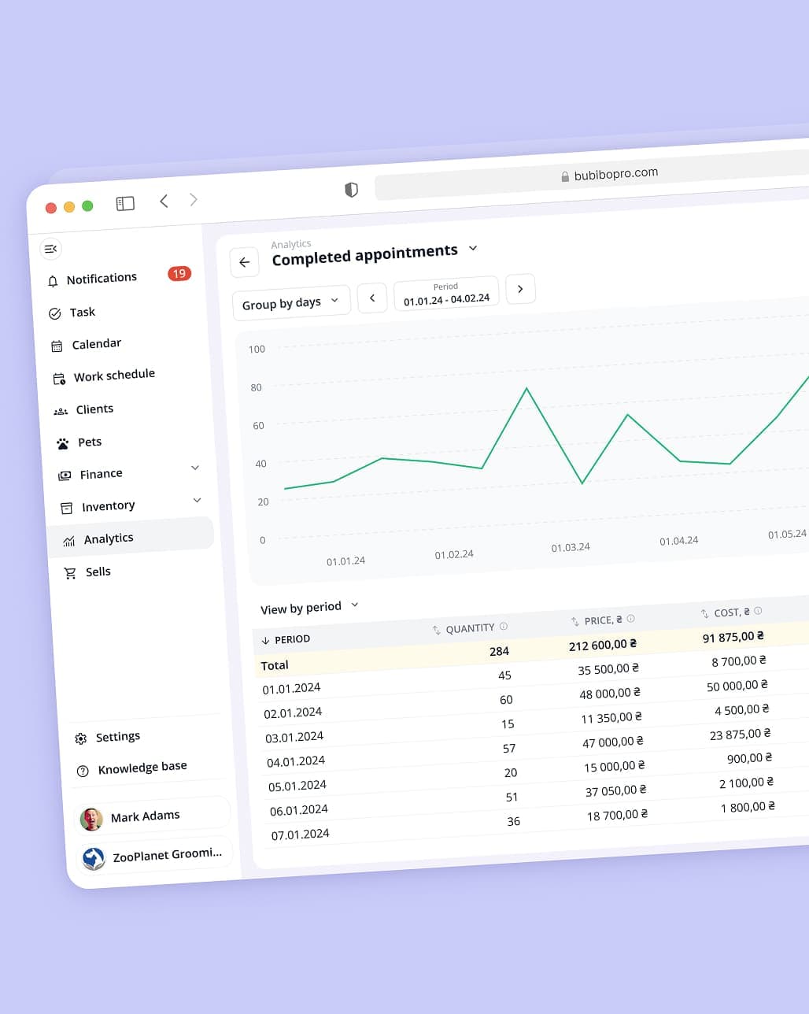
Task: Go to the previous period
Action: point(372,298)
